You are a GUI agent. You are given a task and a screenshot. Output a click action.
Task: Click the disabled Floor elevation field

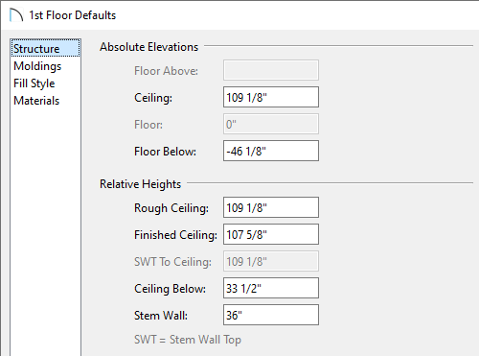[271, 124]
